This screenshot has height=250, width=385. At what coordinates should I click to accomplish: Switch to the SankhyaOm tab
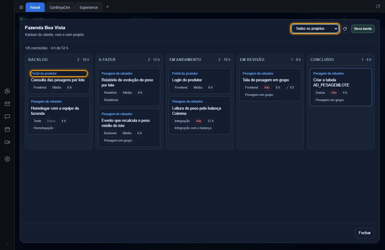click(60, 7)
